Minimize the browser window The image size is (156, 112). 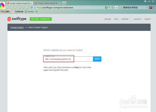[149, 2]
